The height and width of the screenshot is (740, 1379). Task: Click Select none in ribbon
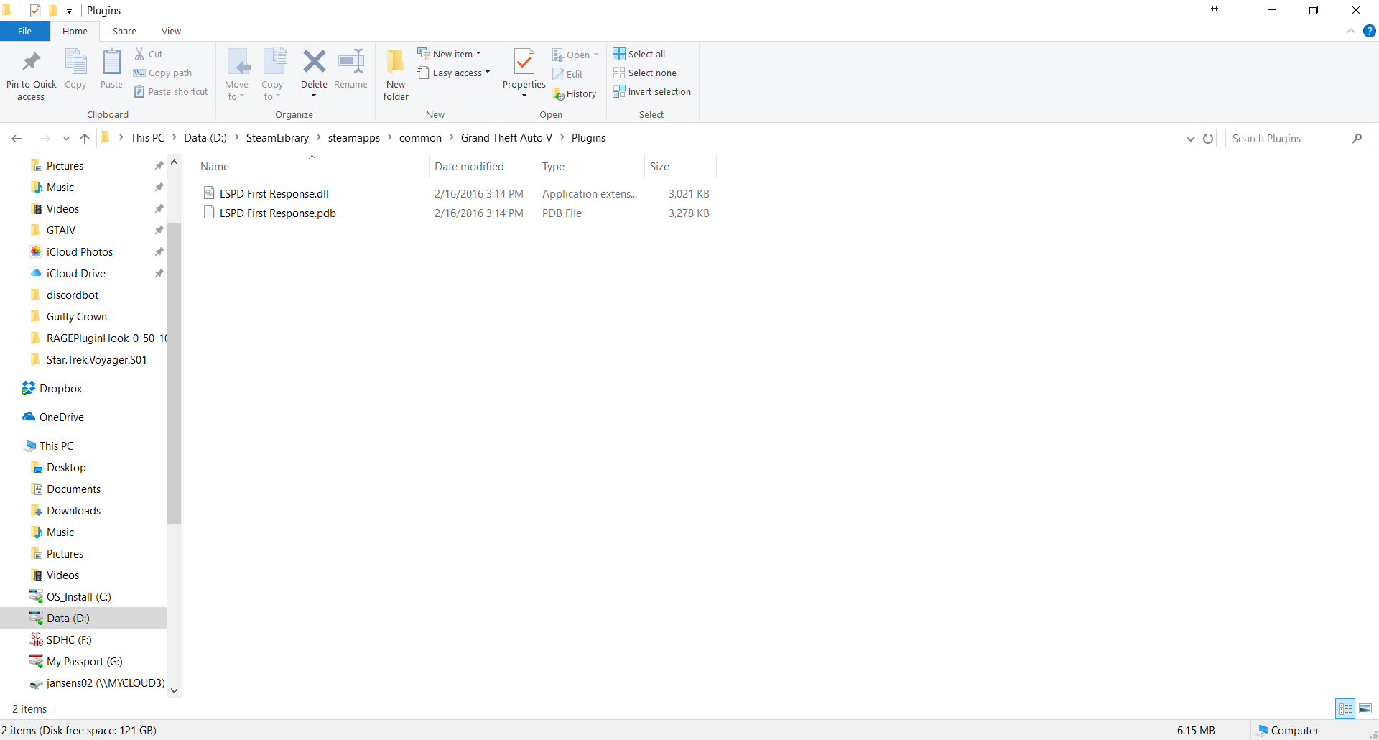pyautogui.click(x=645, y=73)
